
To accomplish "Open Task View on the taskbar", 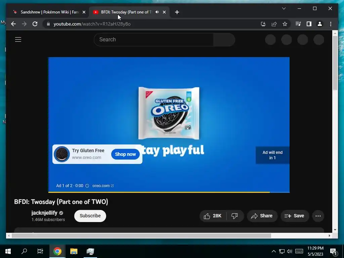I will click(40, 251).
